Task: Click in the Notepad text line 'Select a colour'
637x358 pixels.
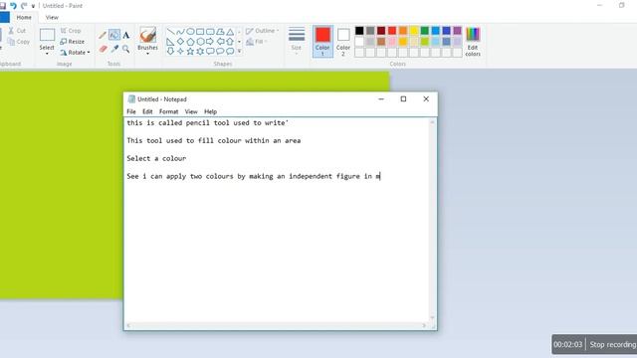Action: click(x=156, y=158)
